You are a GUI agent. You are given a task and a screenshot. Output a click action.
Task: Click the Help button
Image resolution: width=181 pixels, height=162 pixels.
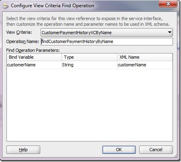pyautogui.click(x=23, y=150)
